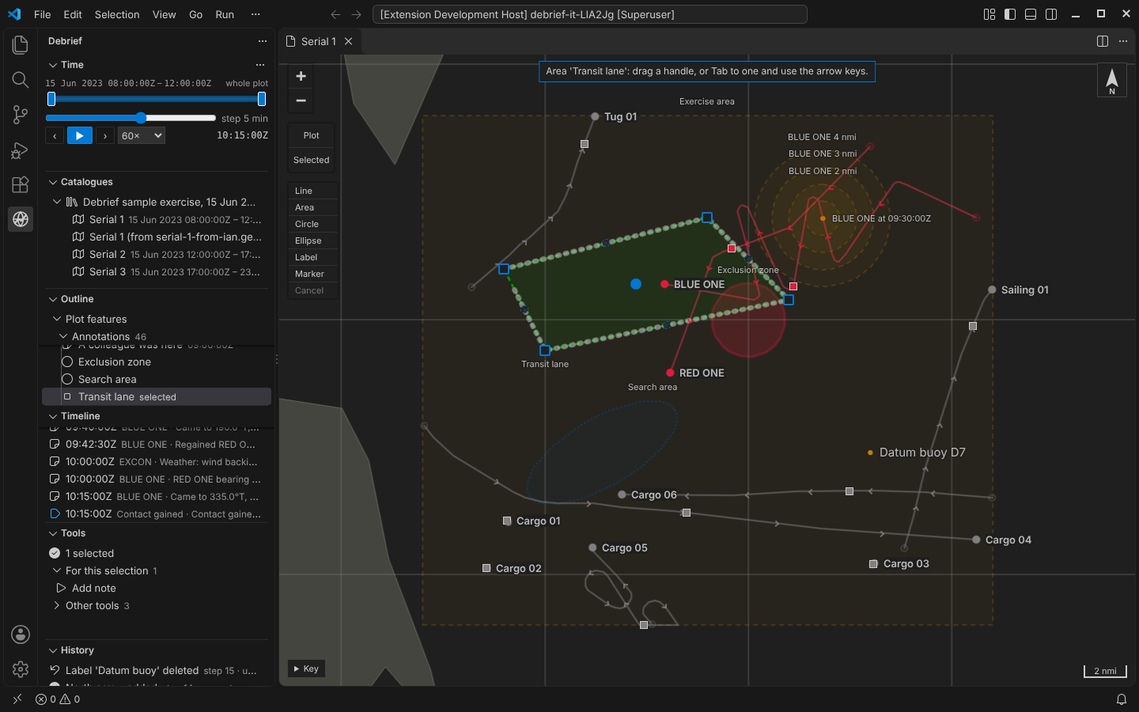
Task: Toggle visibility of Search area annotation
Action: [67, 379]
